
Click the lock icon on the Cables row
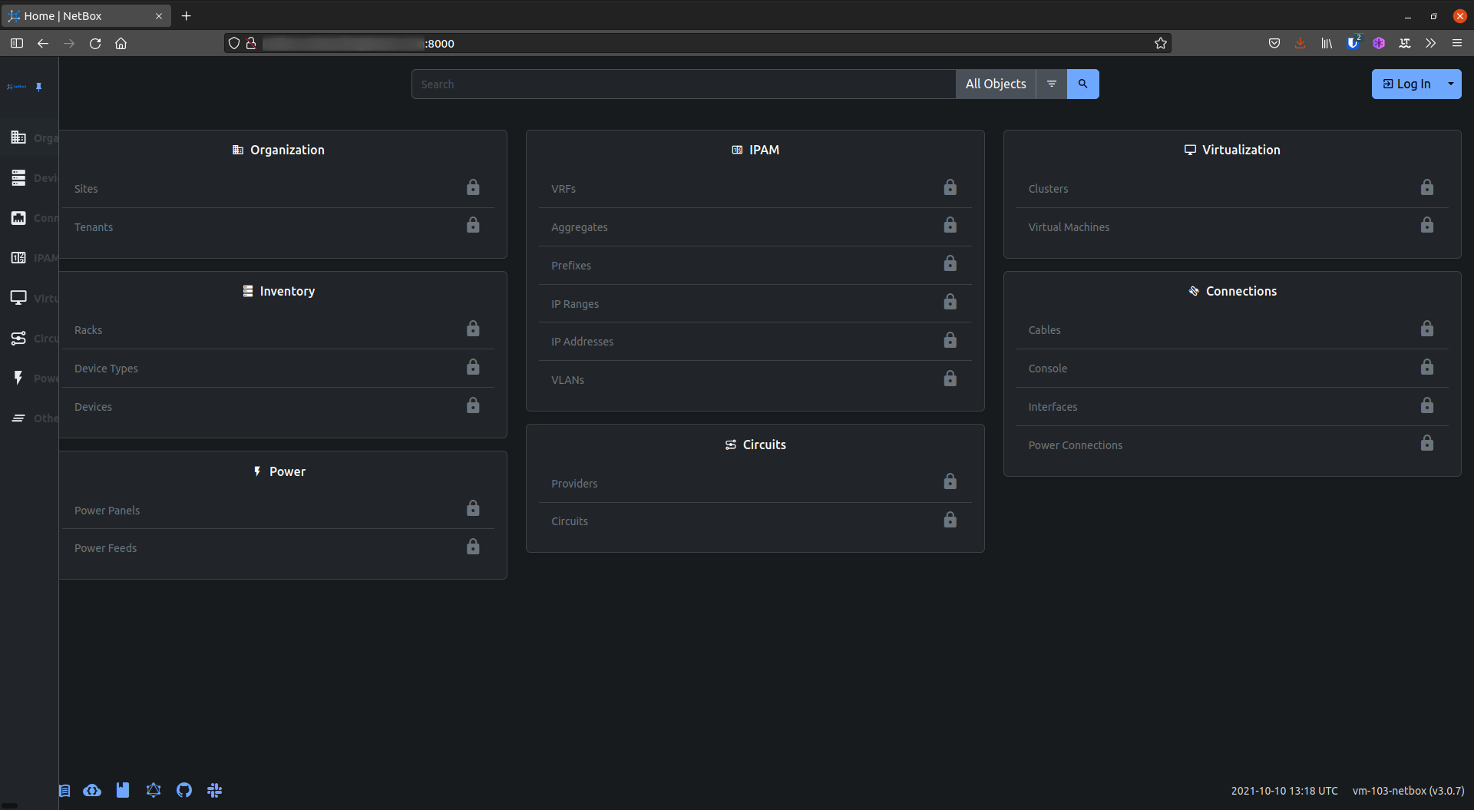1426,329
